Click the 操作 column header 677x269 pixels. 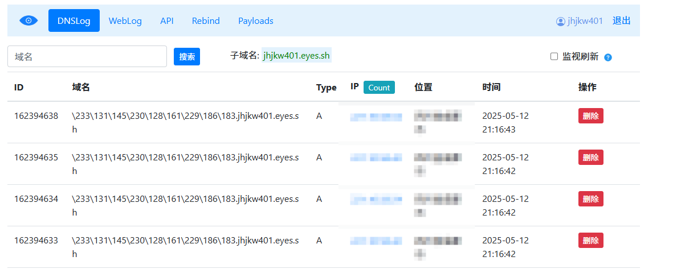[587, 87]
